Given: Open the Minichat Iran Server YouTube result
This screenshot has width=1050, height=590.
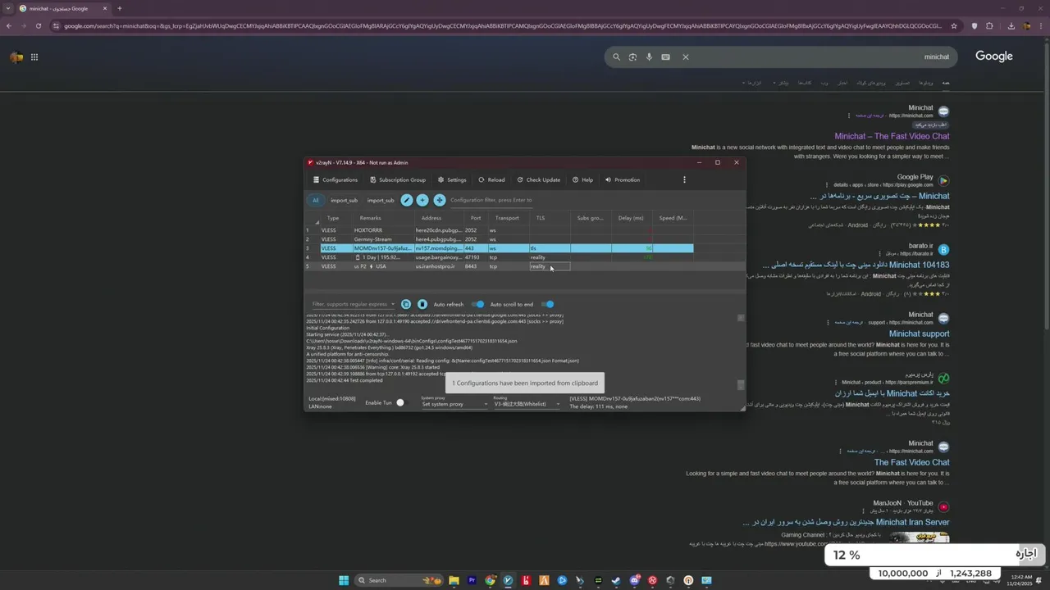Looking at the screenshot, I should (x=846, y=522).
